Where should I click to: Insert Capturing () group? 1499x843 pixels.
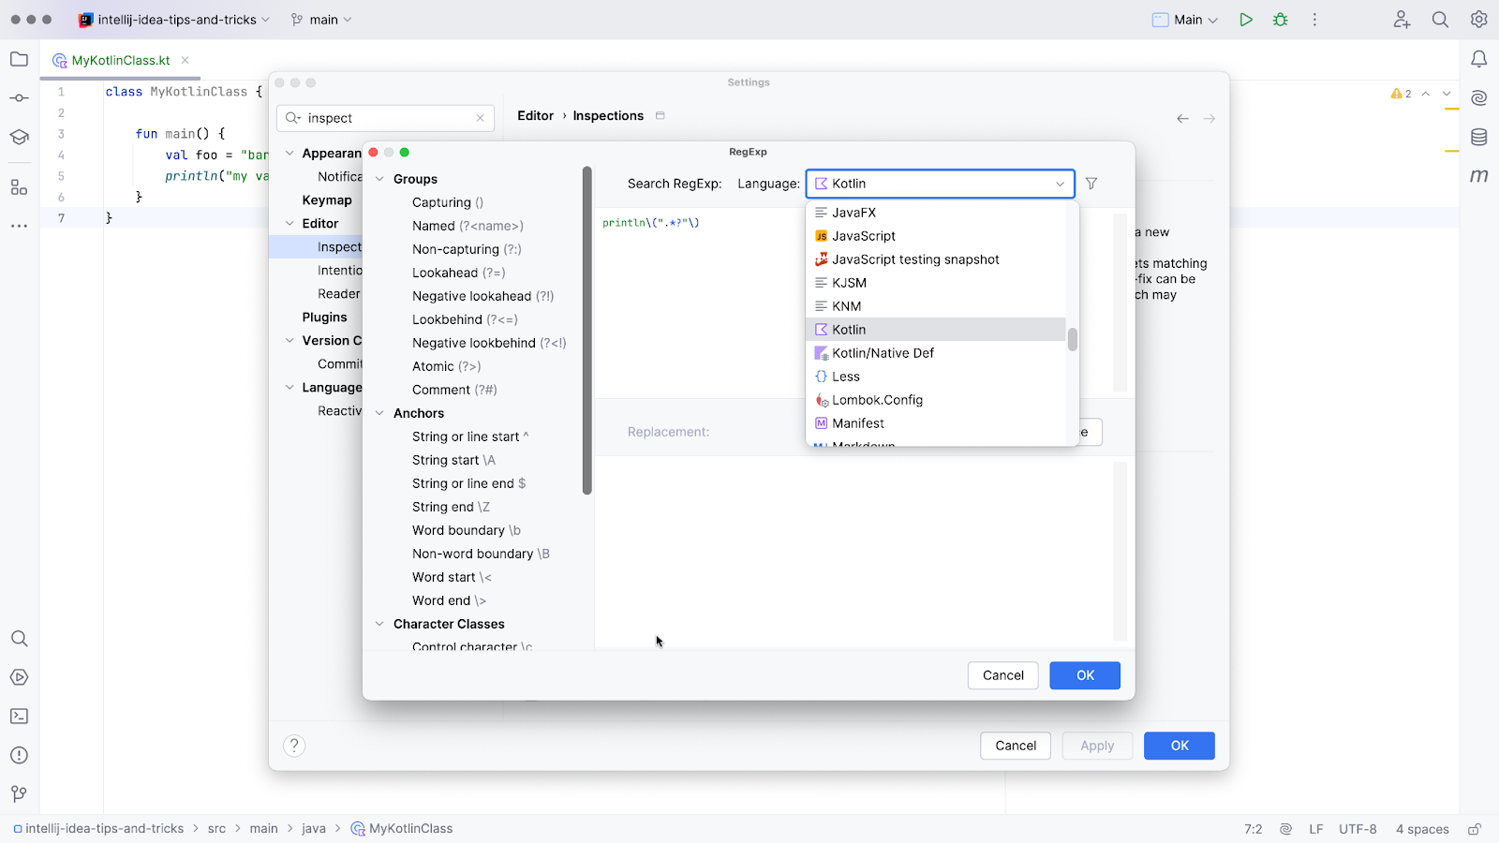pyautogui.click(x=448, y=202)
